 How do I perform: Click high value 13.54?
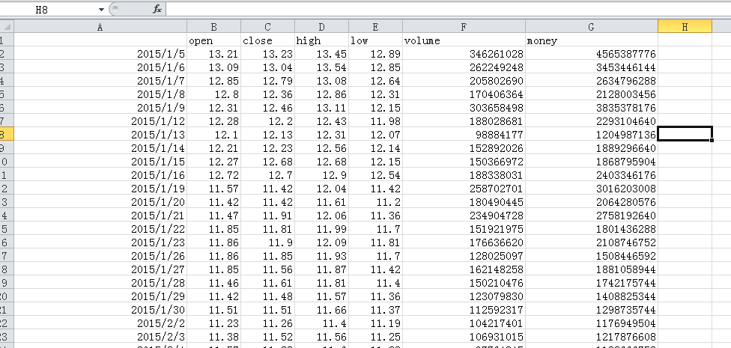pyautogui.click(x=321, y=67)
